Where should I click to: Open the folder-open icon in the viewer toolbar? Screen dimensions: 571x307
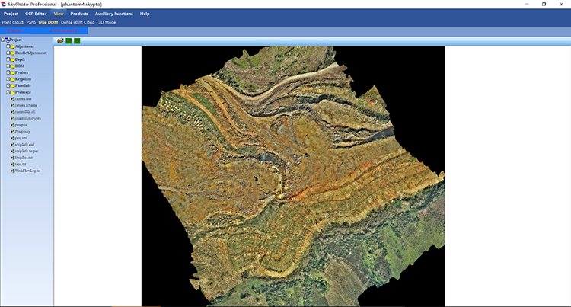coord(60,41)
